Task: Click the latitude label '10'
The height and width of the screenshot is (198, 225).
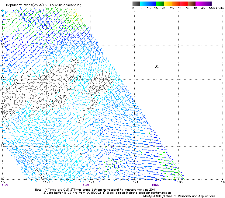Action: (2, 179)
